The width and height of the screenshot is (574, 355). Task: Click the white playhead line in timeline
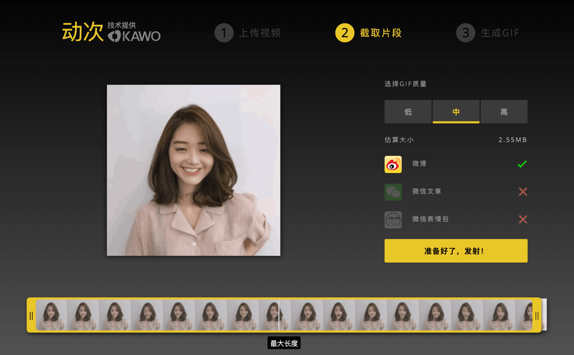(x=279, y=315)
